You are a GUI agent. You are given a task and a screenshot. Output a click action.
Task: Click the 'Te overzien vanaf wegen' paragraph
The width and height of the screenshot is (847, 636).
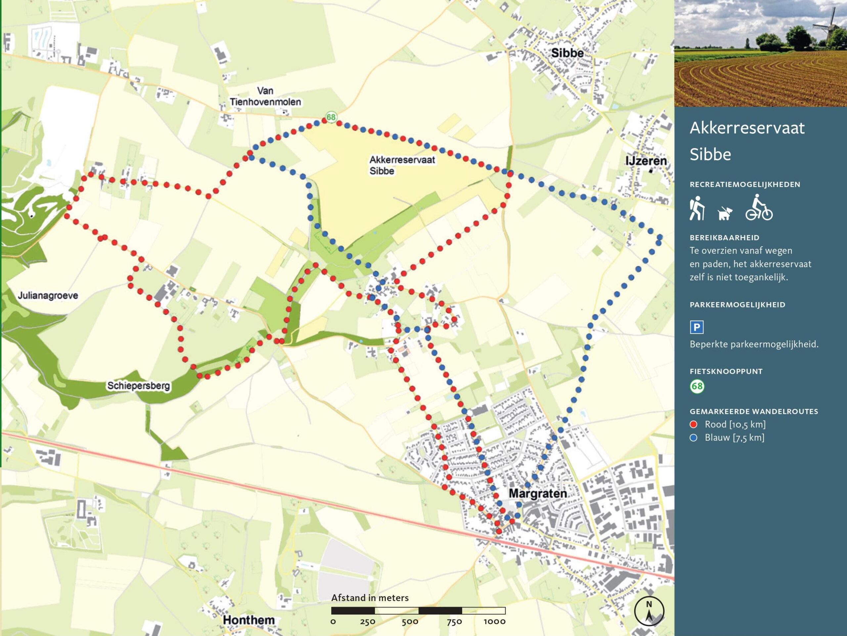[x=750, y=264]
